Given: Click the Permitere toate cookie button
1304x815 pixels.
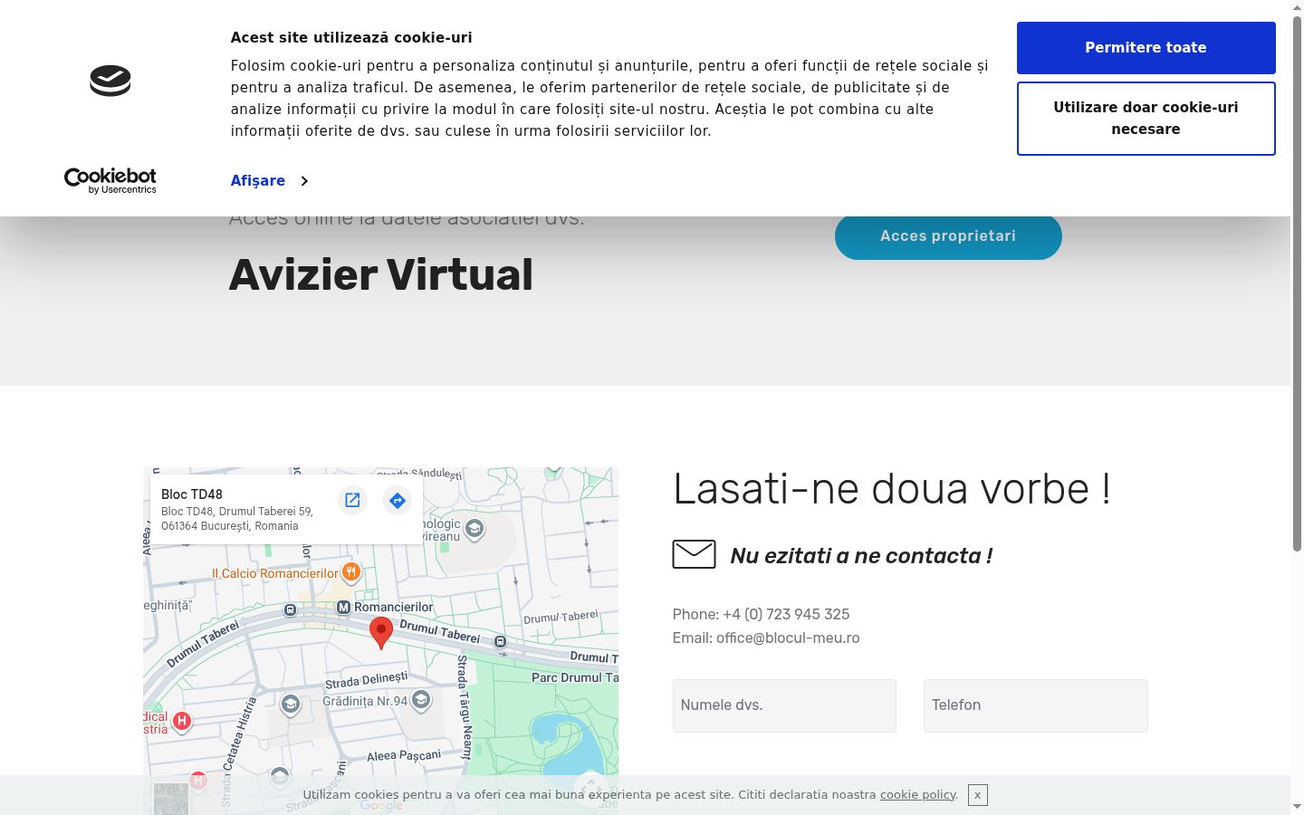Looking at the screenshot, I should 1146,48.
